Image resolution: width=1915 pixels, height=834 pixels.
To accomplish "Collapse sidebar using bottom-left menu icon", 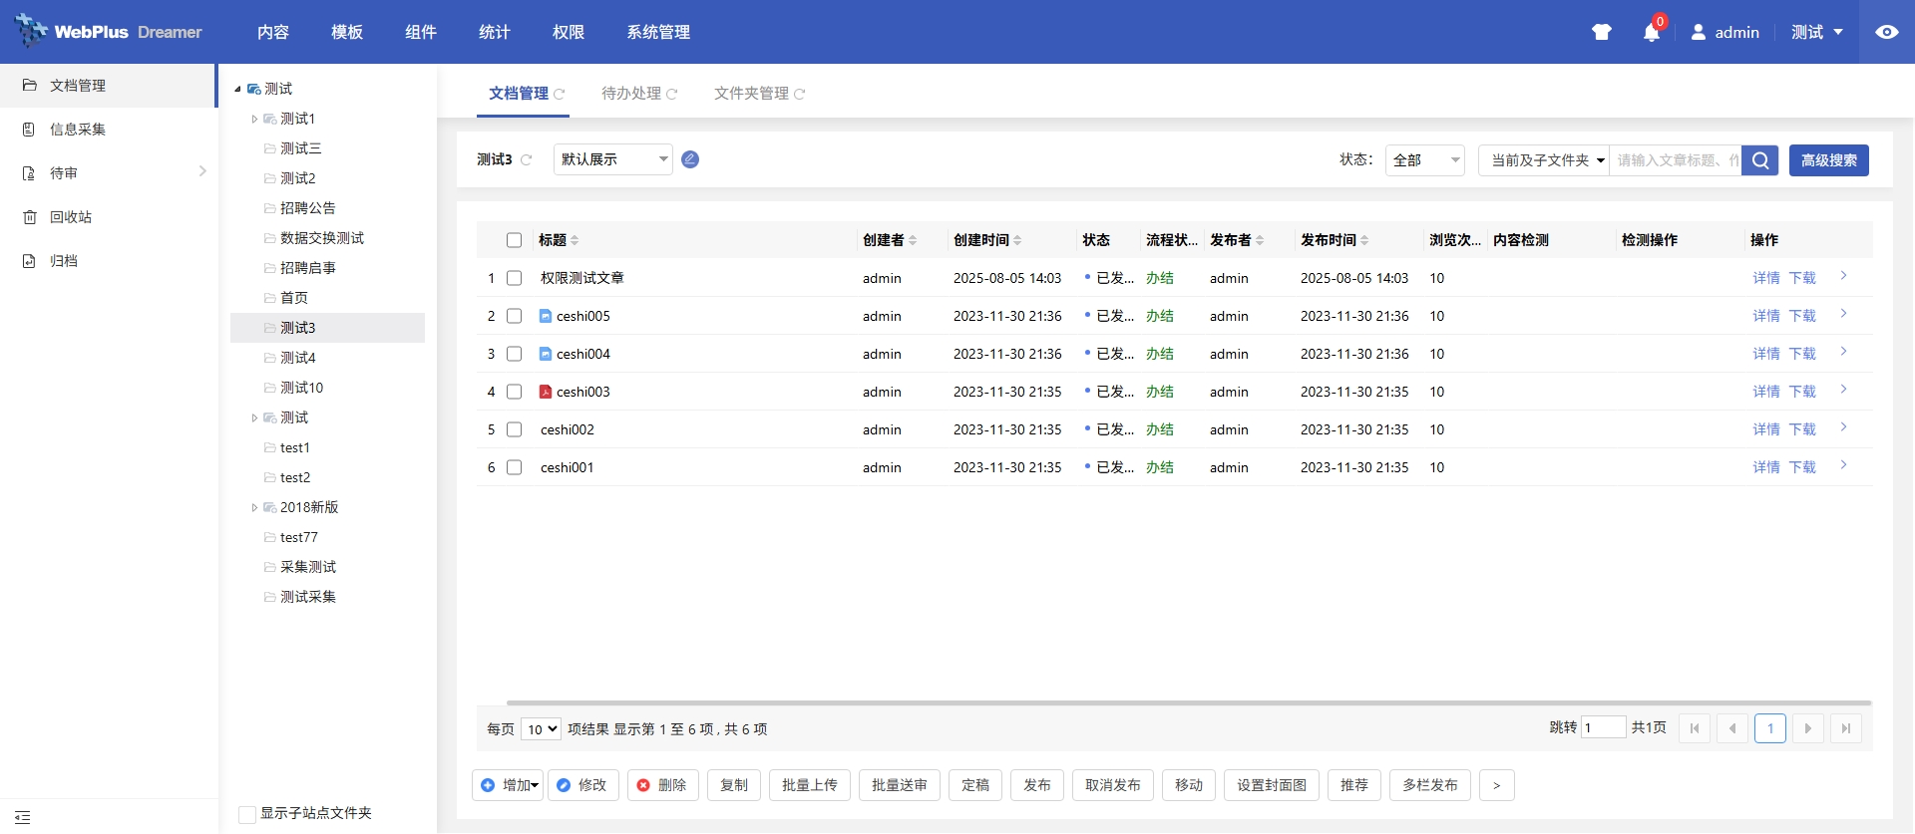I will (x=23, y=817).
